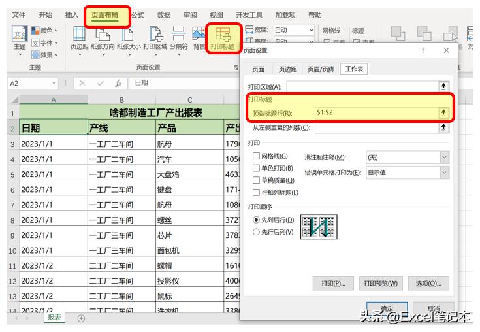Open the page setup dialog launcher
480x332 pixels.
[236, 67]
